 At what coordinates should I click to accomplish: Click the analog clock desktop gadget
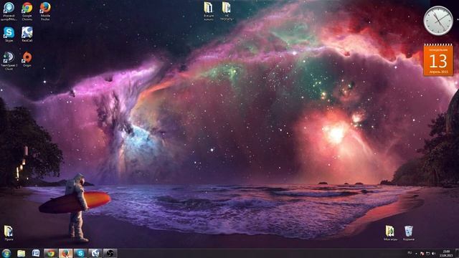coord(438,21)
